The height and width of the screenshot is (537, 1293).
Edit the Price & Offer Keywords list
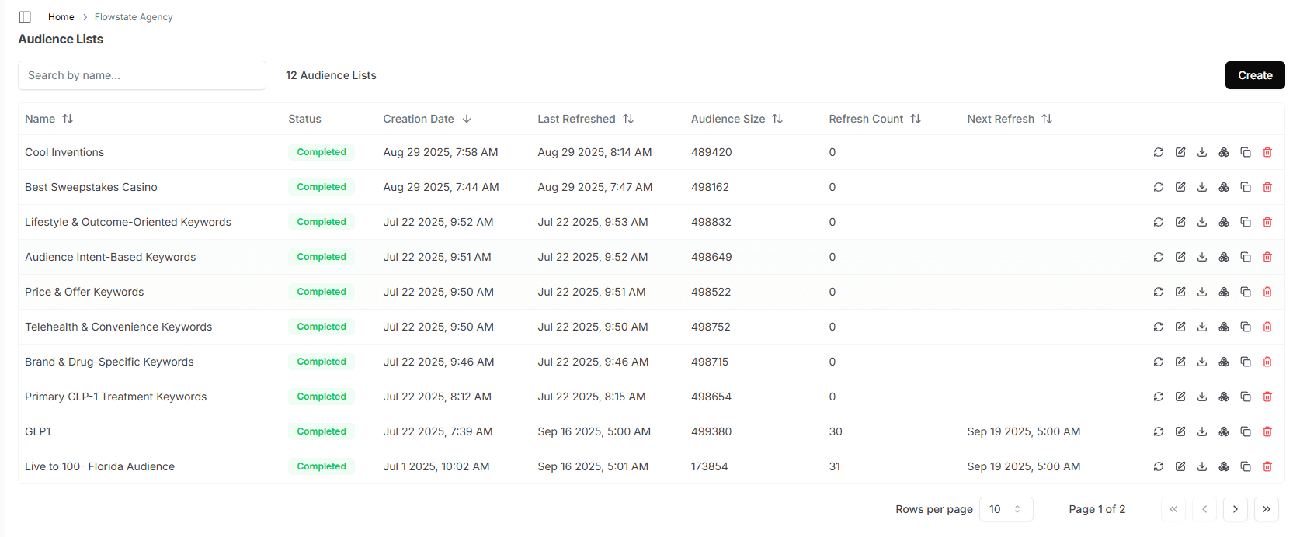coord(1180,292)
